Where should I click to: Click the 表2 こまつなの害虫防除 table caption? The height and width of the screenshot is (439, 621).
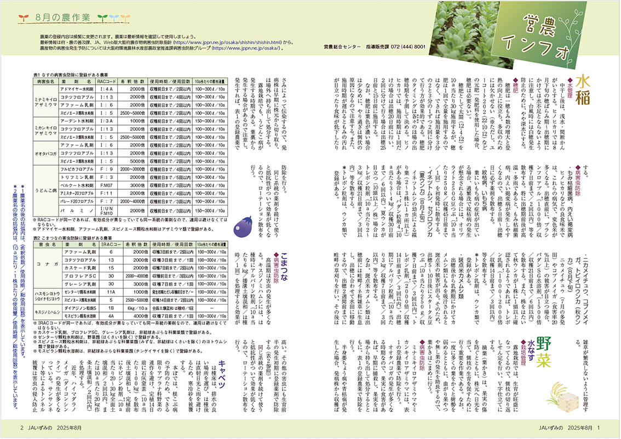click(73, 238)
